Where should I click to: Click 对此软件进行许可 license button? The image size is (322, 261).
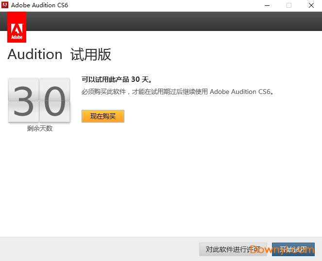pyautogui.click(x=233, y=249)
